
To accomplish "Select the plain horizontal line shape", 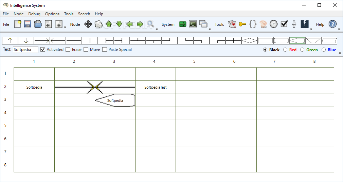I will pyautogui.click(x=74, y=40).
